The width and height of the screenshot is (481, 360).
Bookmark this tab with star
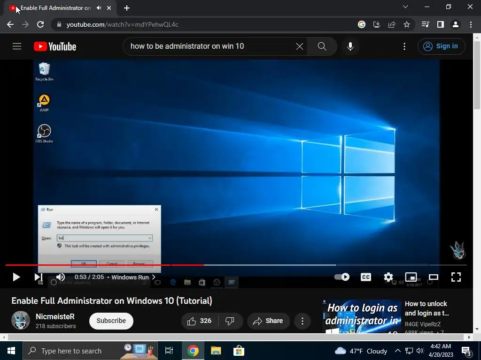coord(407,24)
